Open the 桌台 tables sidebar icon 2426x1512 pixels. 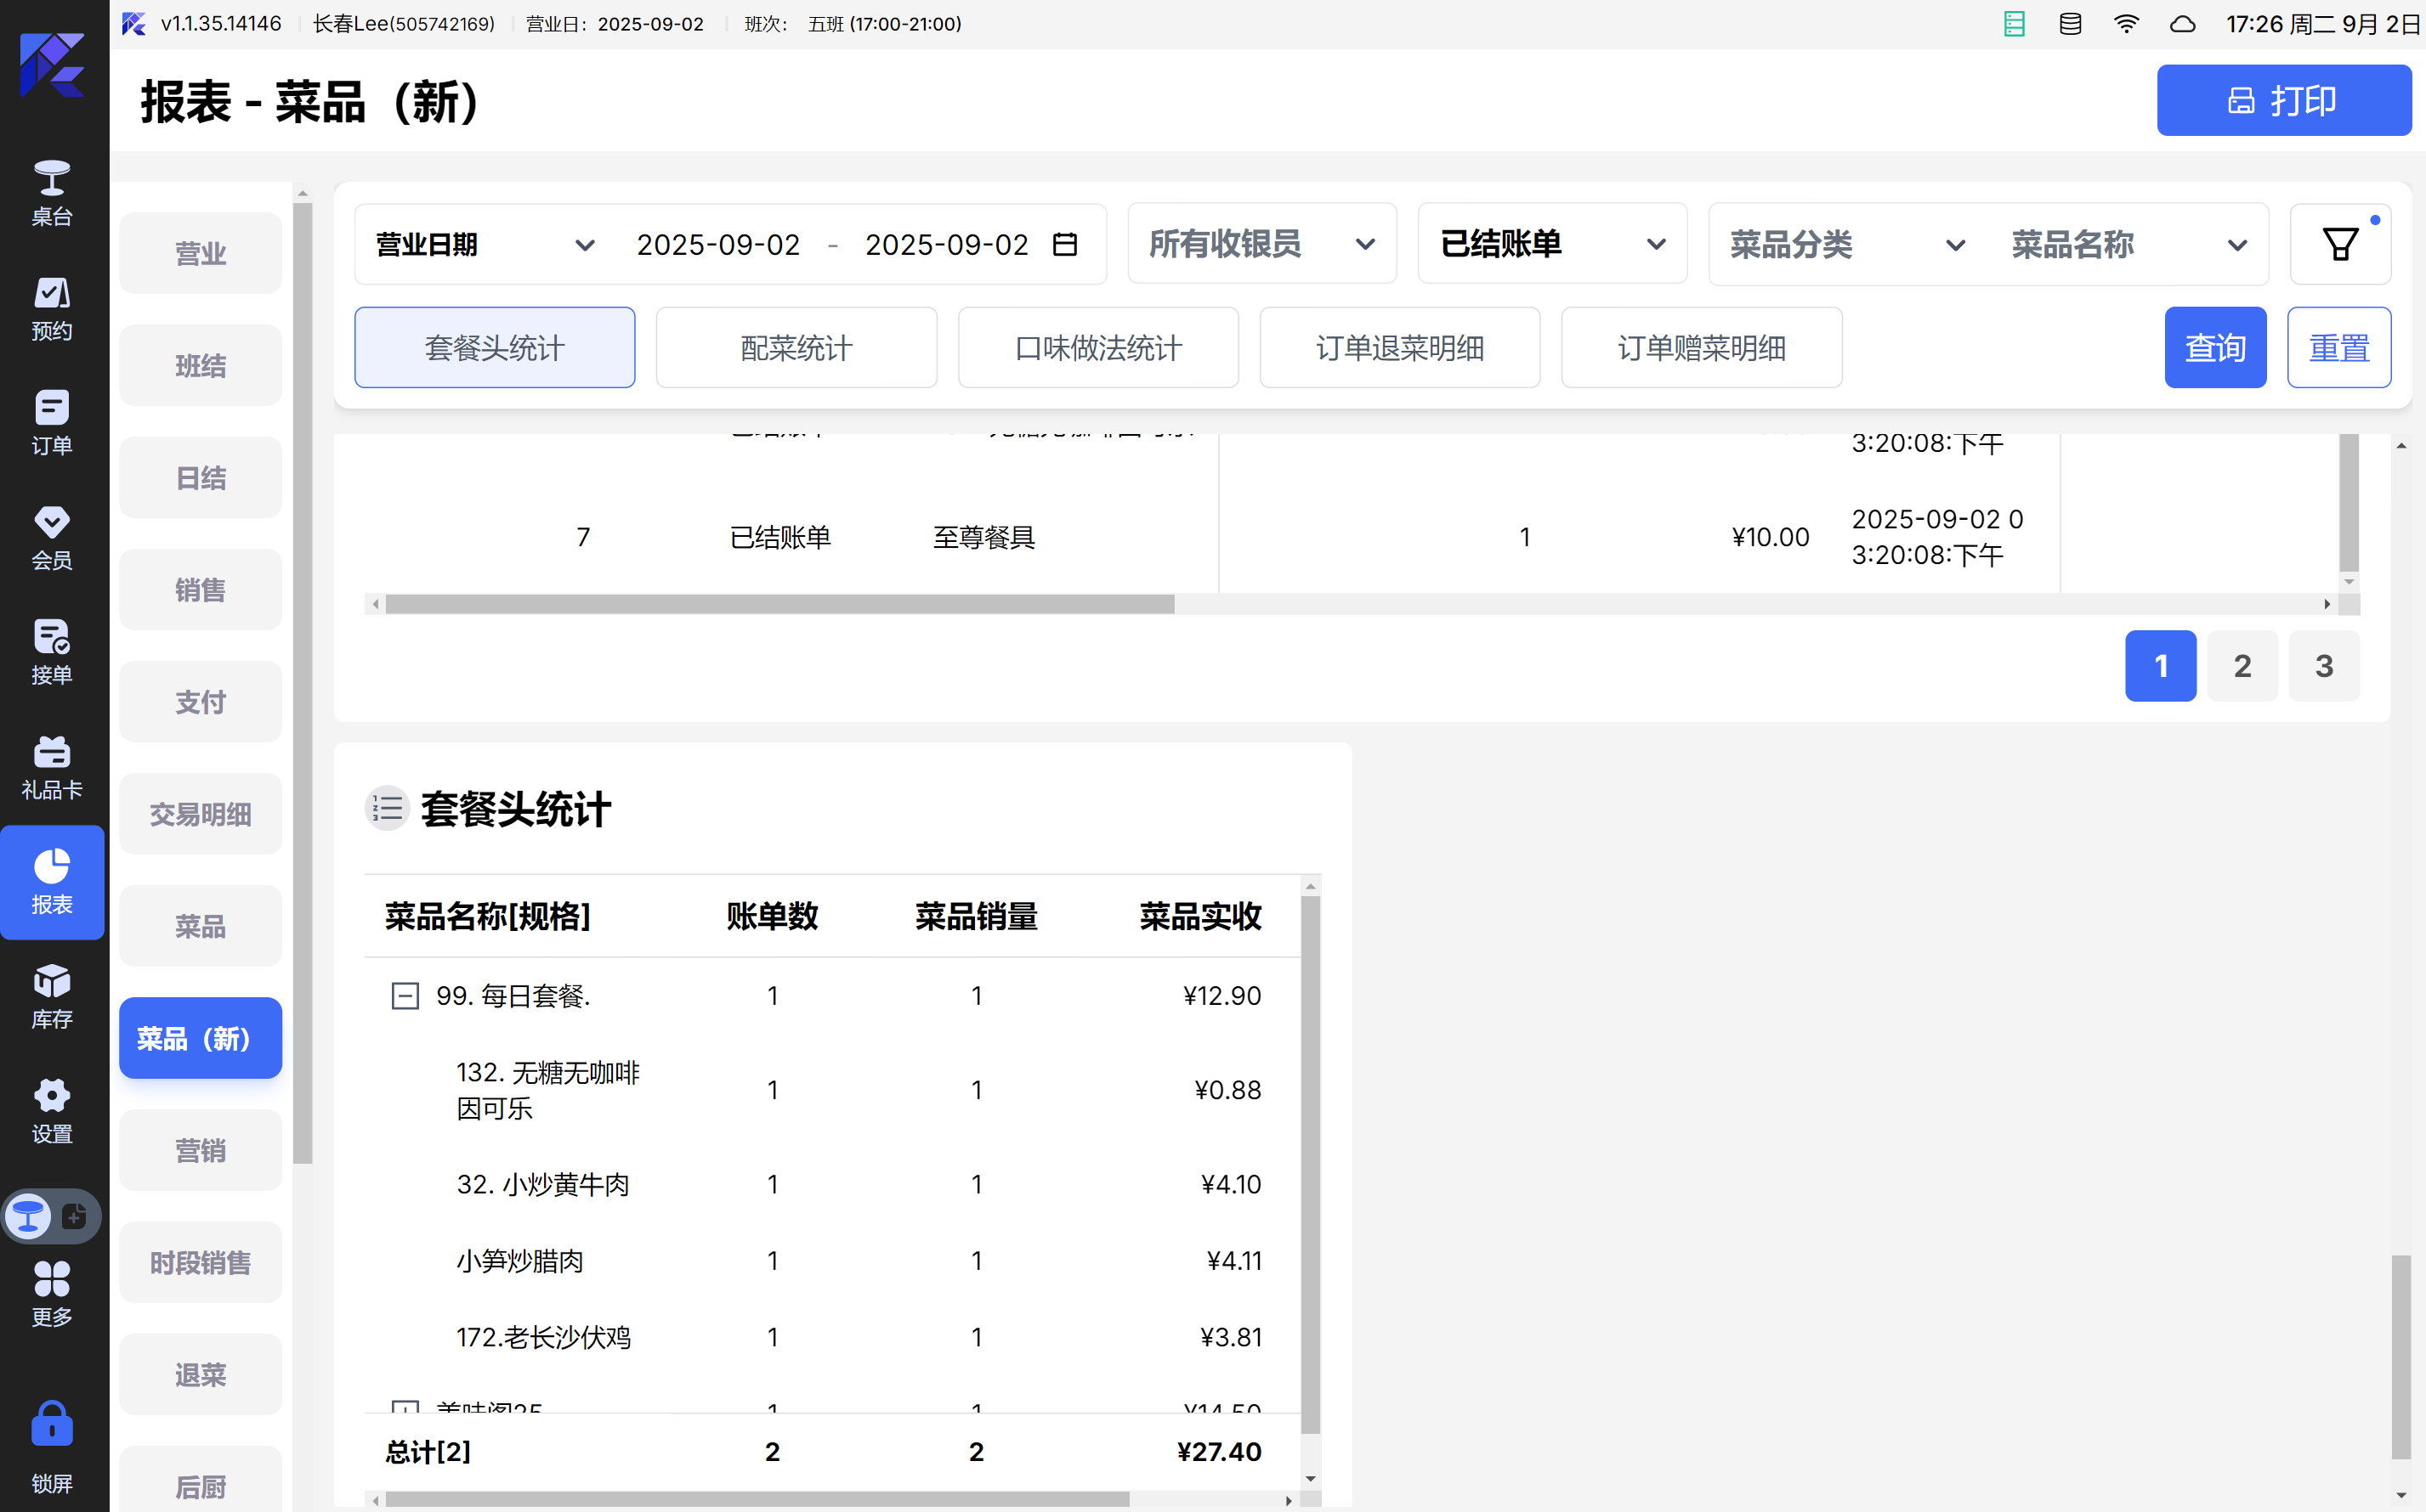(x=52, y=193)
